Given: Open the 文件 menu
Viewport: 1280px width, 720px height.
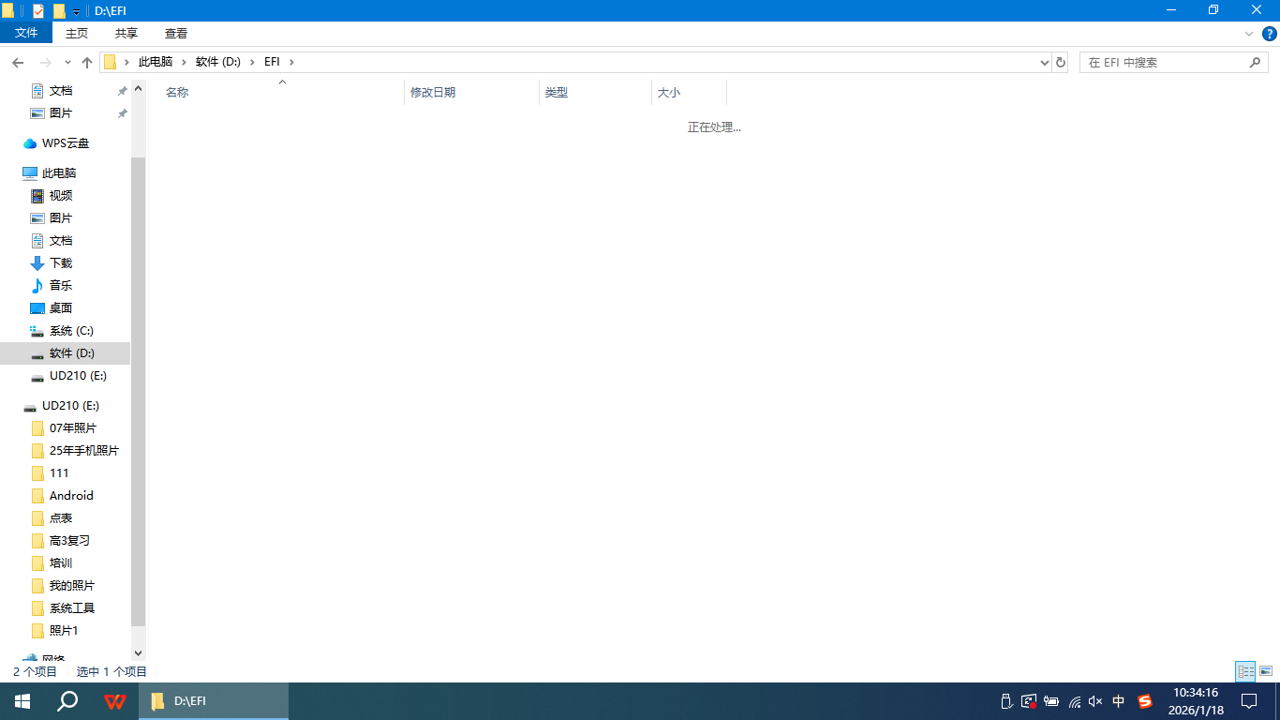Looking at the screenshot, I should [x=26, y=33].
